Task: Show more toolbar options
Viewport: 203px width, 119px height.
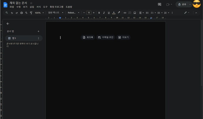Action: (172, 13)
